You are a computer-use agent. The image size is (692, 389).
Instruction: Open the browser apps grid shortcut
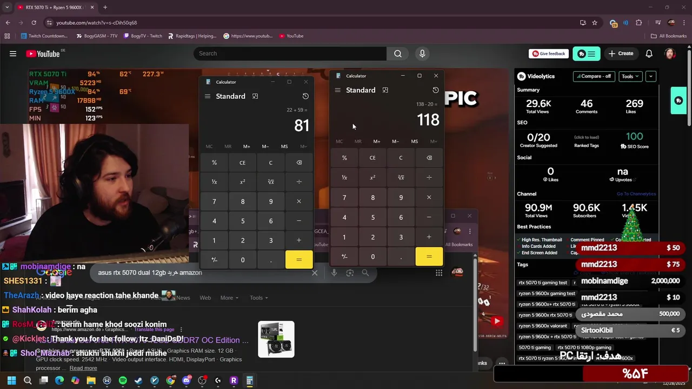7,36
